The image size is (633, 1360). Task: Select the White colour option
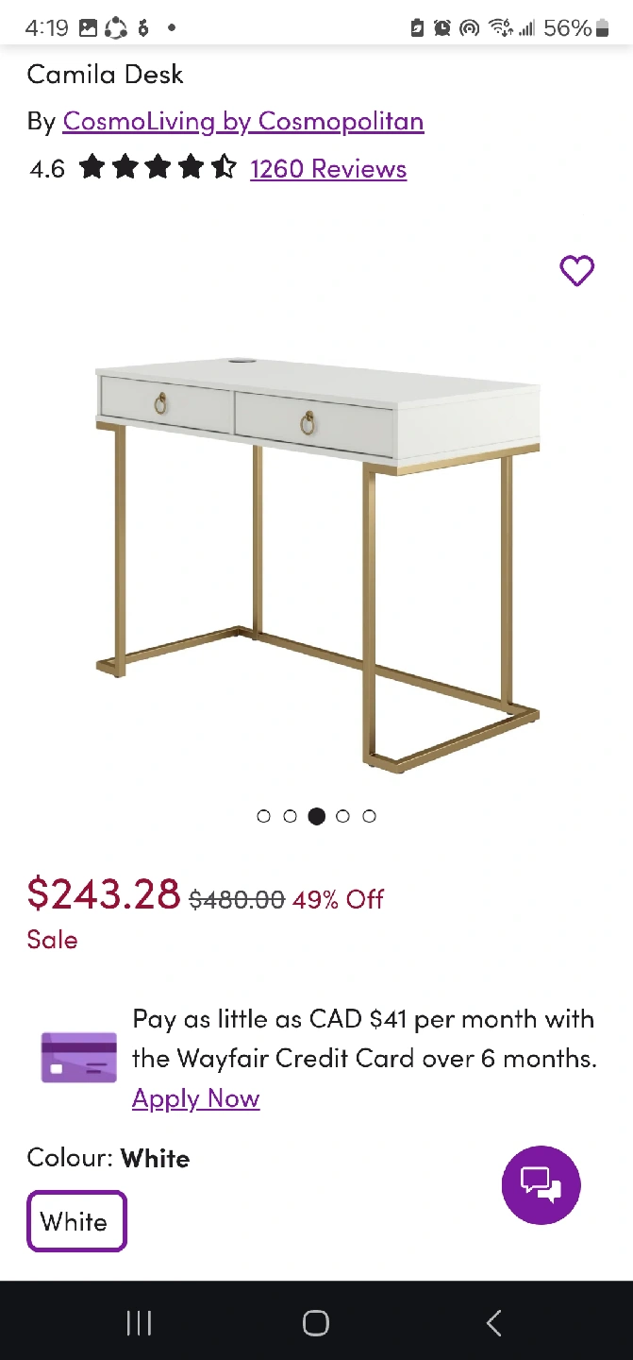pyautogui.click(x=76, y=1221)
